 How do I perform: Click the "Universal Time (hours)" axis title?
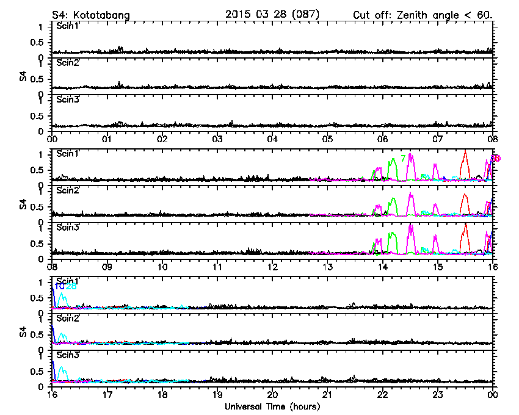(272, 406)
